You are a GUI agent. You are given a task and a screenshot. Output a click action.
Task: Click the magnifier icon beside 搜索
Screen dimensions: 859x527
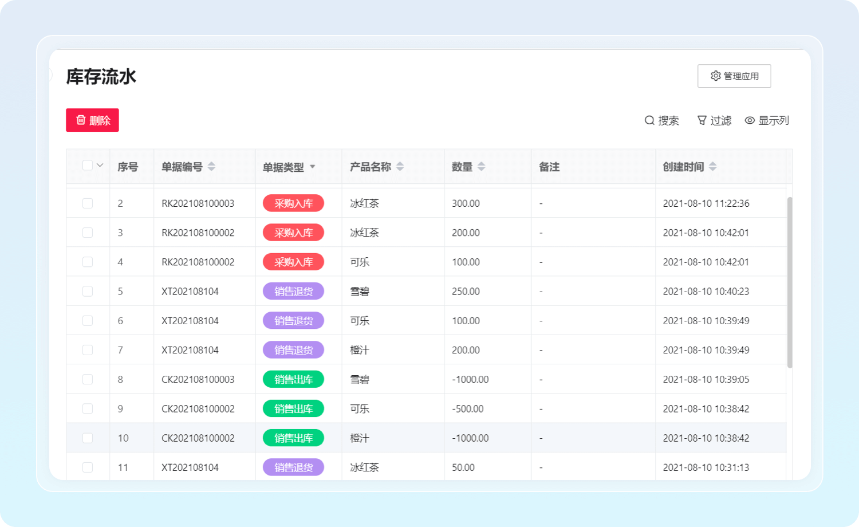tap(649, 120)
